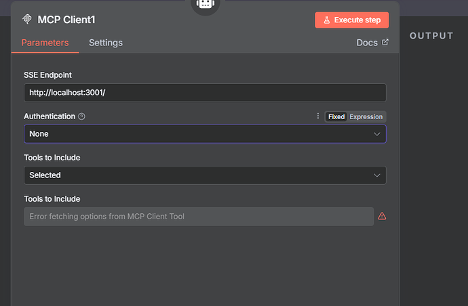468x306 pixels.
Task: Switch to the Parameters tab
Action: point(45,43)
